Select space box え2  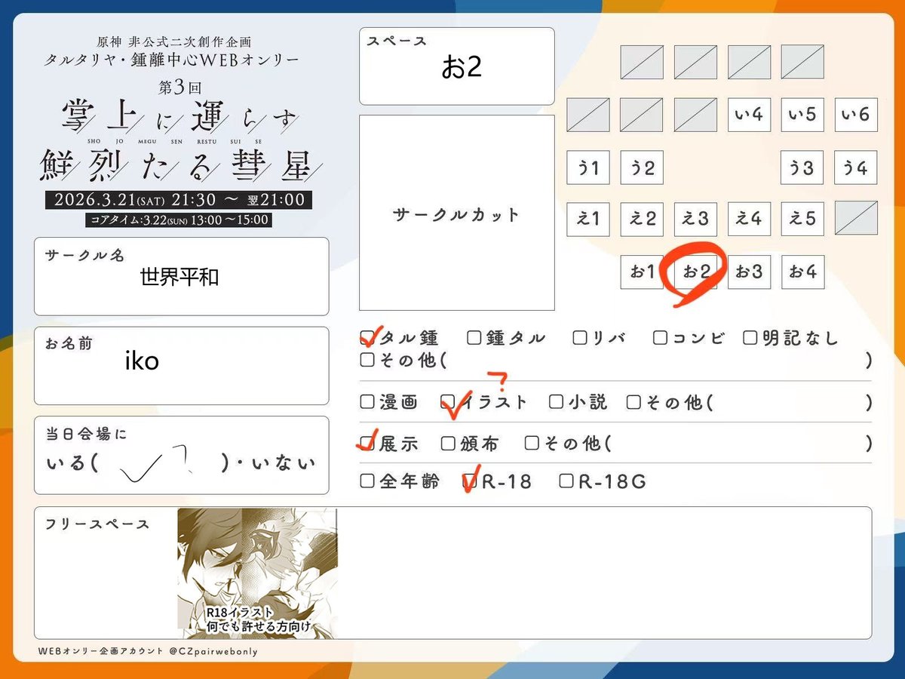point(642,219)
